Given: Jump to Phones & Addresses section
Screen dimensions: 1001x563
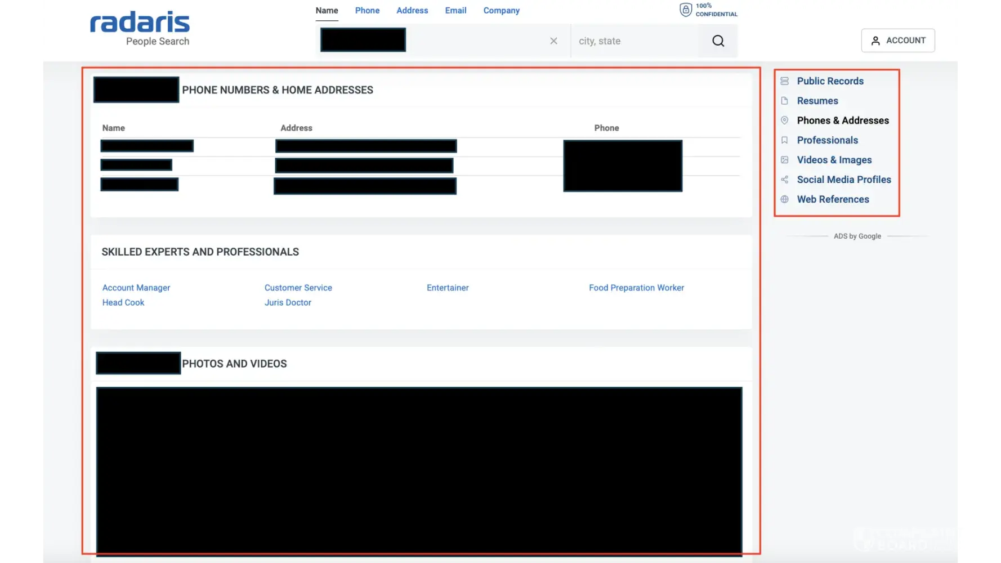Looking at the screenshot, I should (x=843, y=120).
